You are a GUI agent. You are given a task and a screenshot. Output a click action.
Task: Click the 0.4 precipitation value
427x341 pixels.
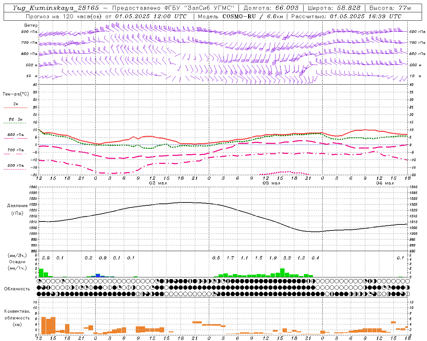(x=315, y=258)
